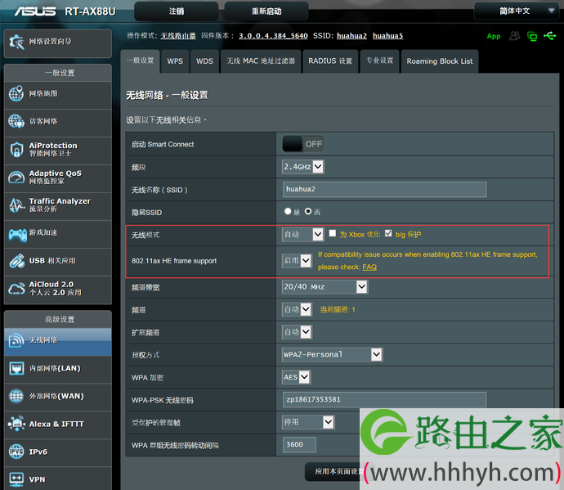Screen dimensions: 564x490
Task: Open the Adaptive QoS gauge icon
Action: [16, 178]
